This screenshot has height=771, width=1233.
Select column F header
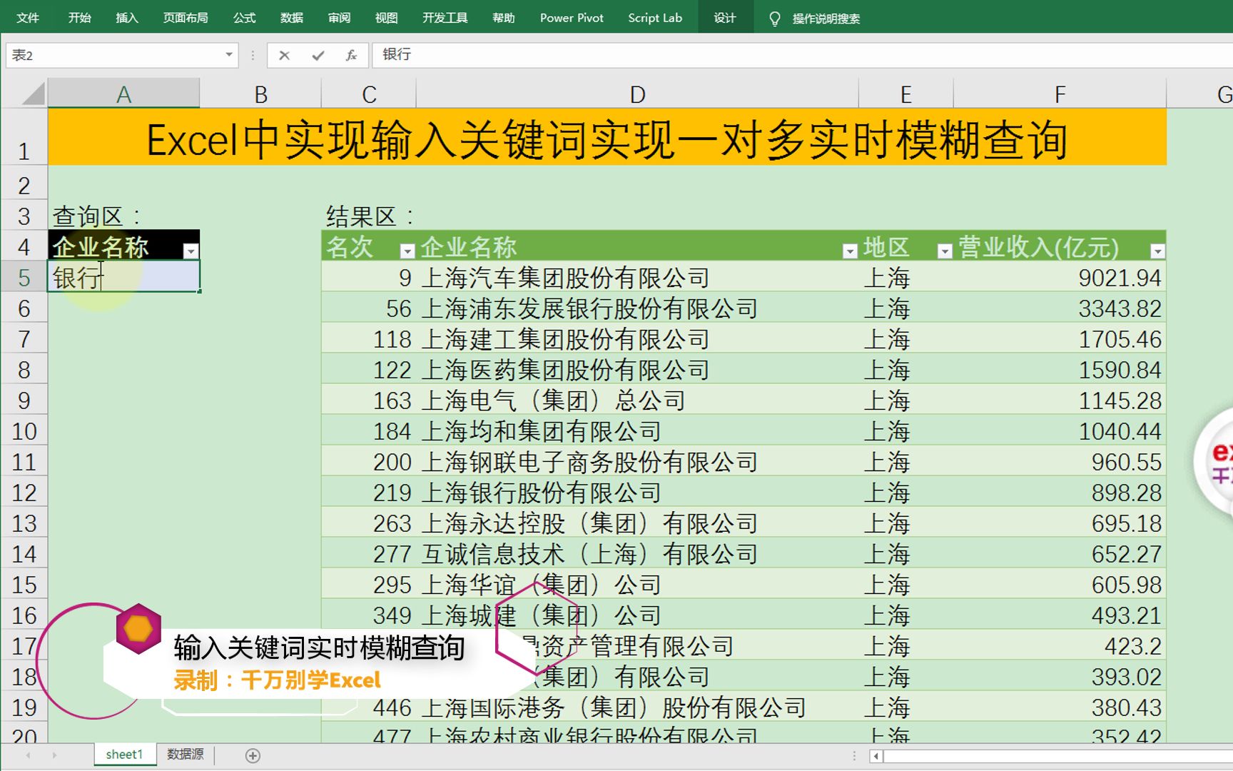point(1060,94)
